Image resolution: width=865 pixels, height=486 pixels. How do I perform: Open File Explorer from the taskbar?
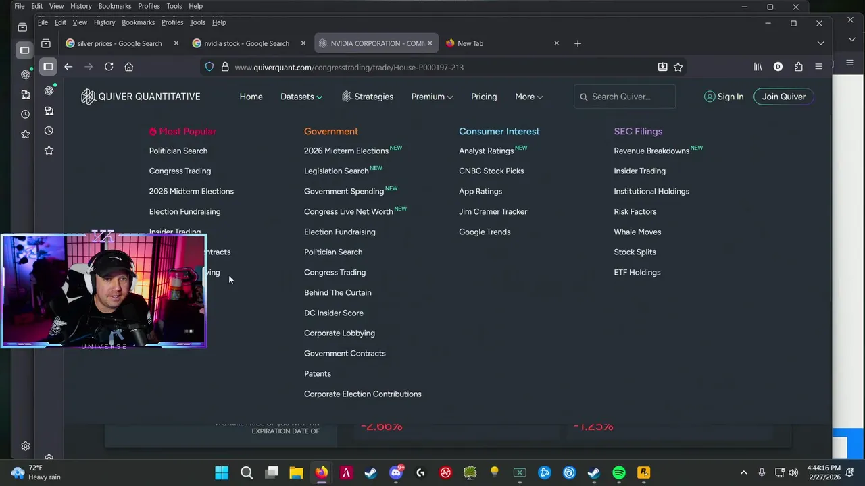(x=296, y=473)
